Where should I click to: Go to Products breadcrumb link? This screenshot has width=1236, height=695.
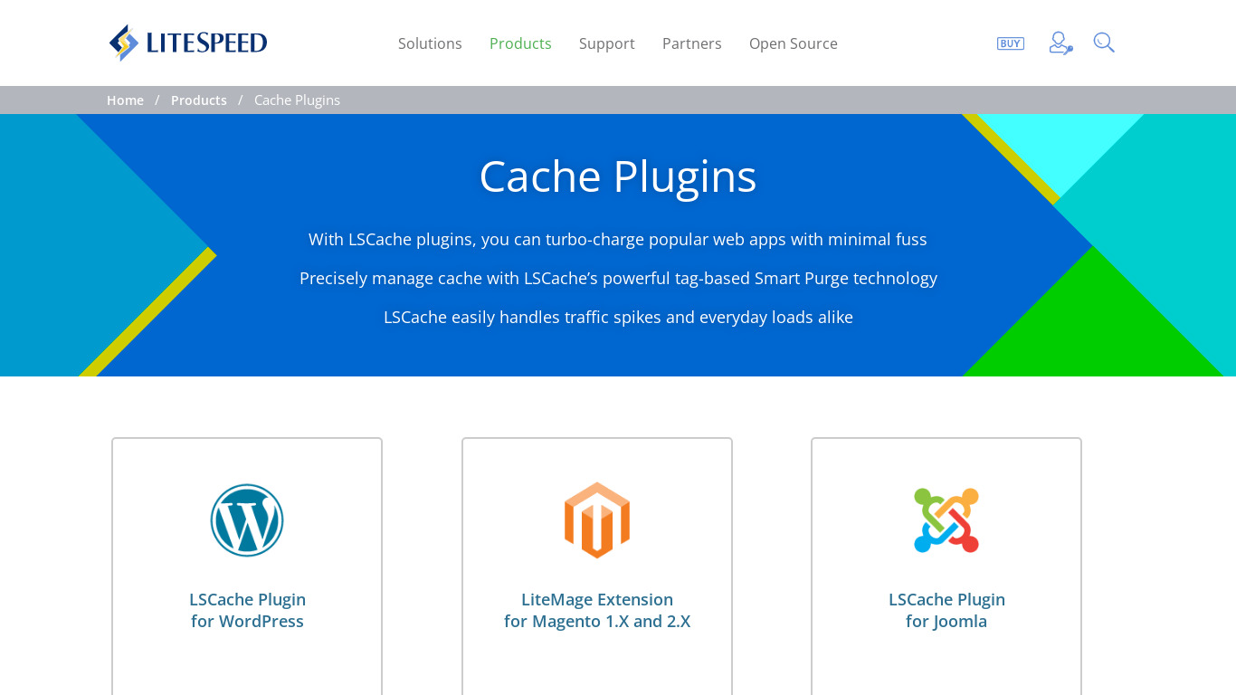pyautogui.click(x=199, y=100)
